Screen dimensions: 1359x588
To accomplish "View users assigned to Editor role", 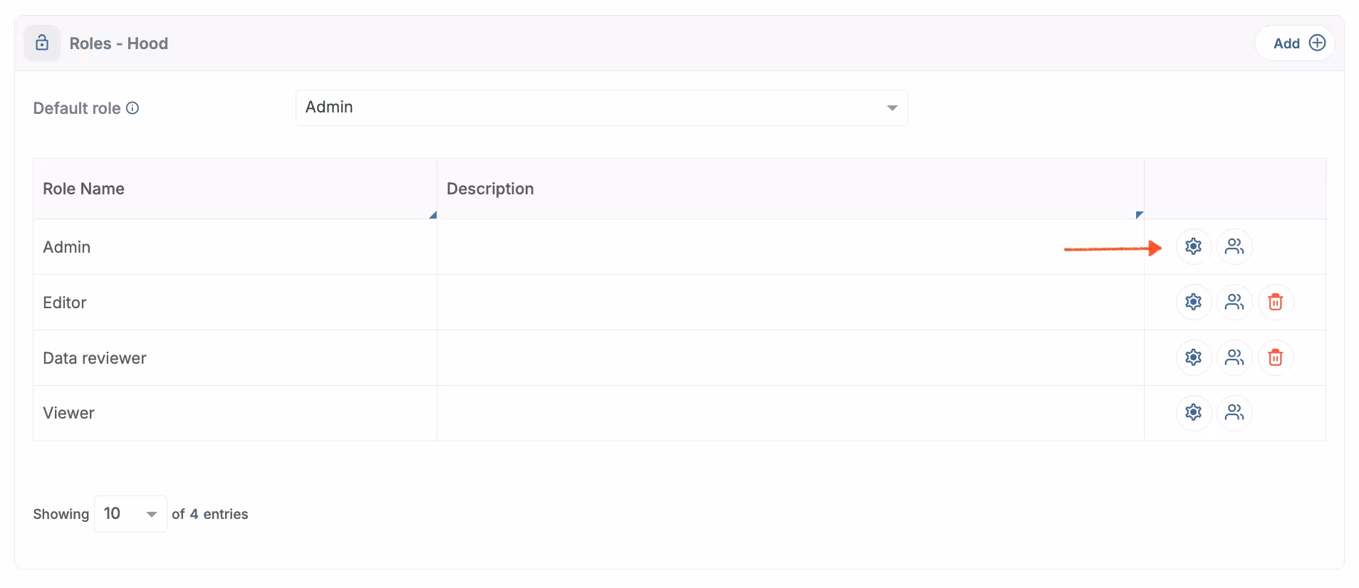I will [x=1234, y=302].
